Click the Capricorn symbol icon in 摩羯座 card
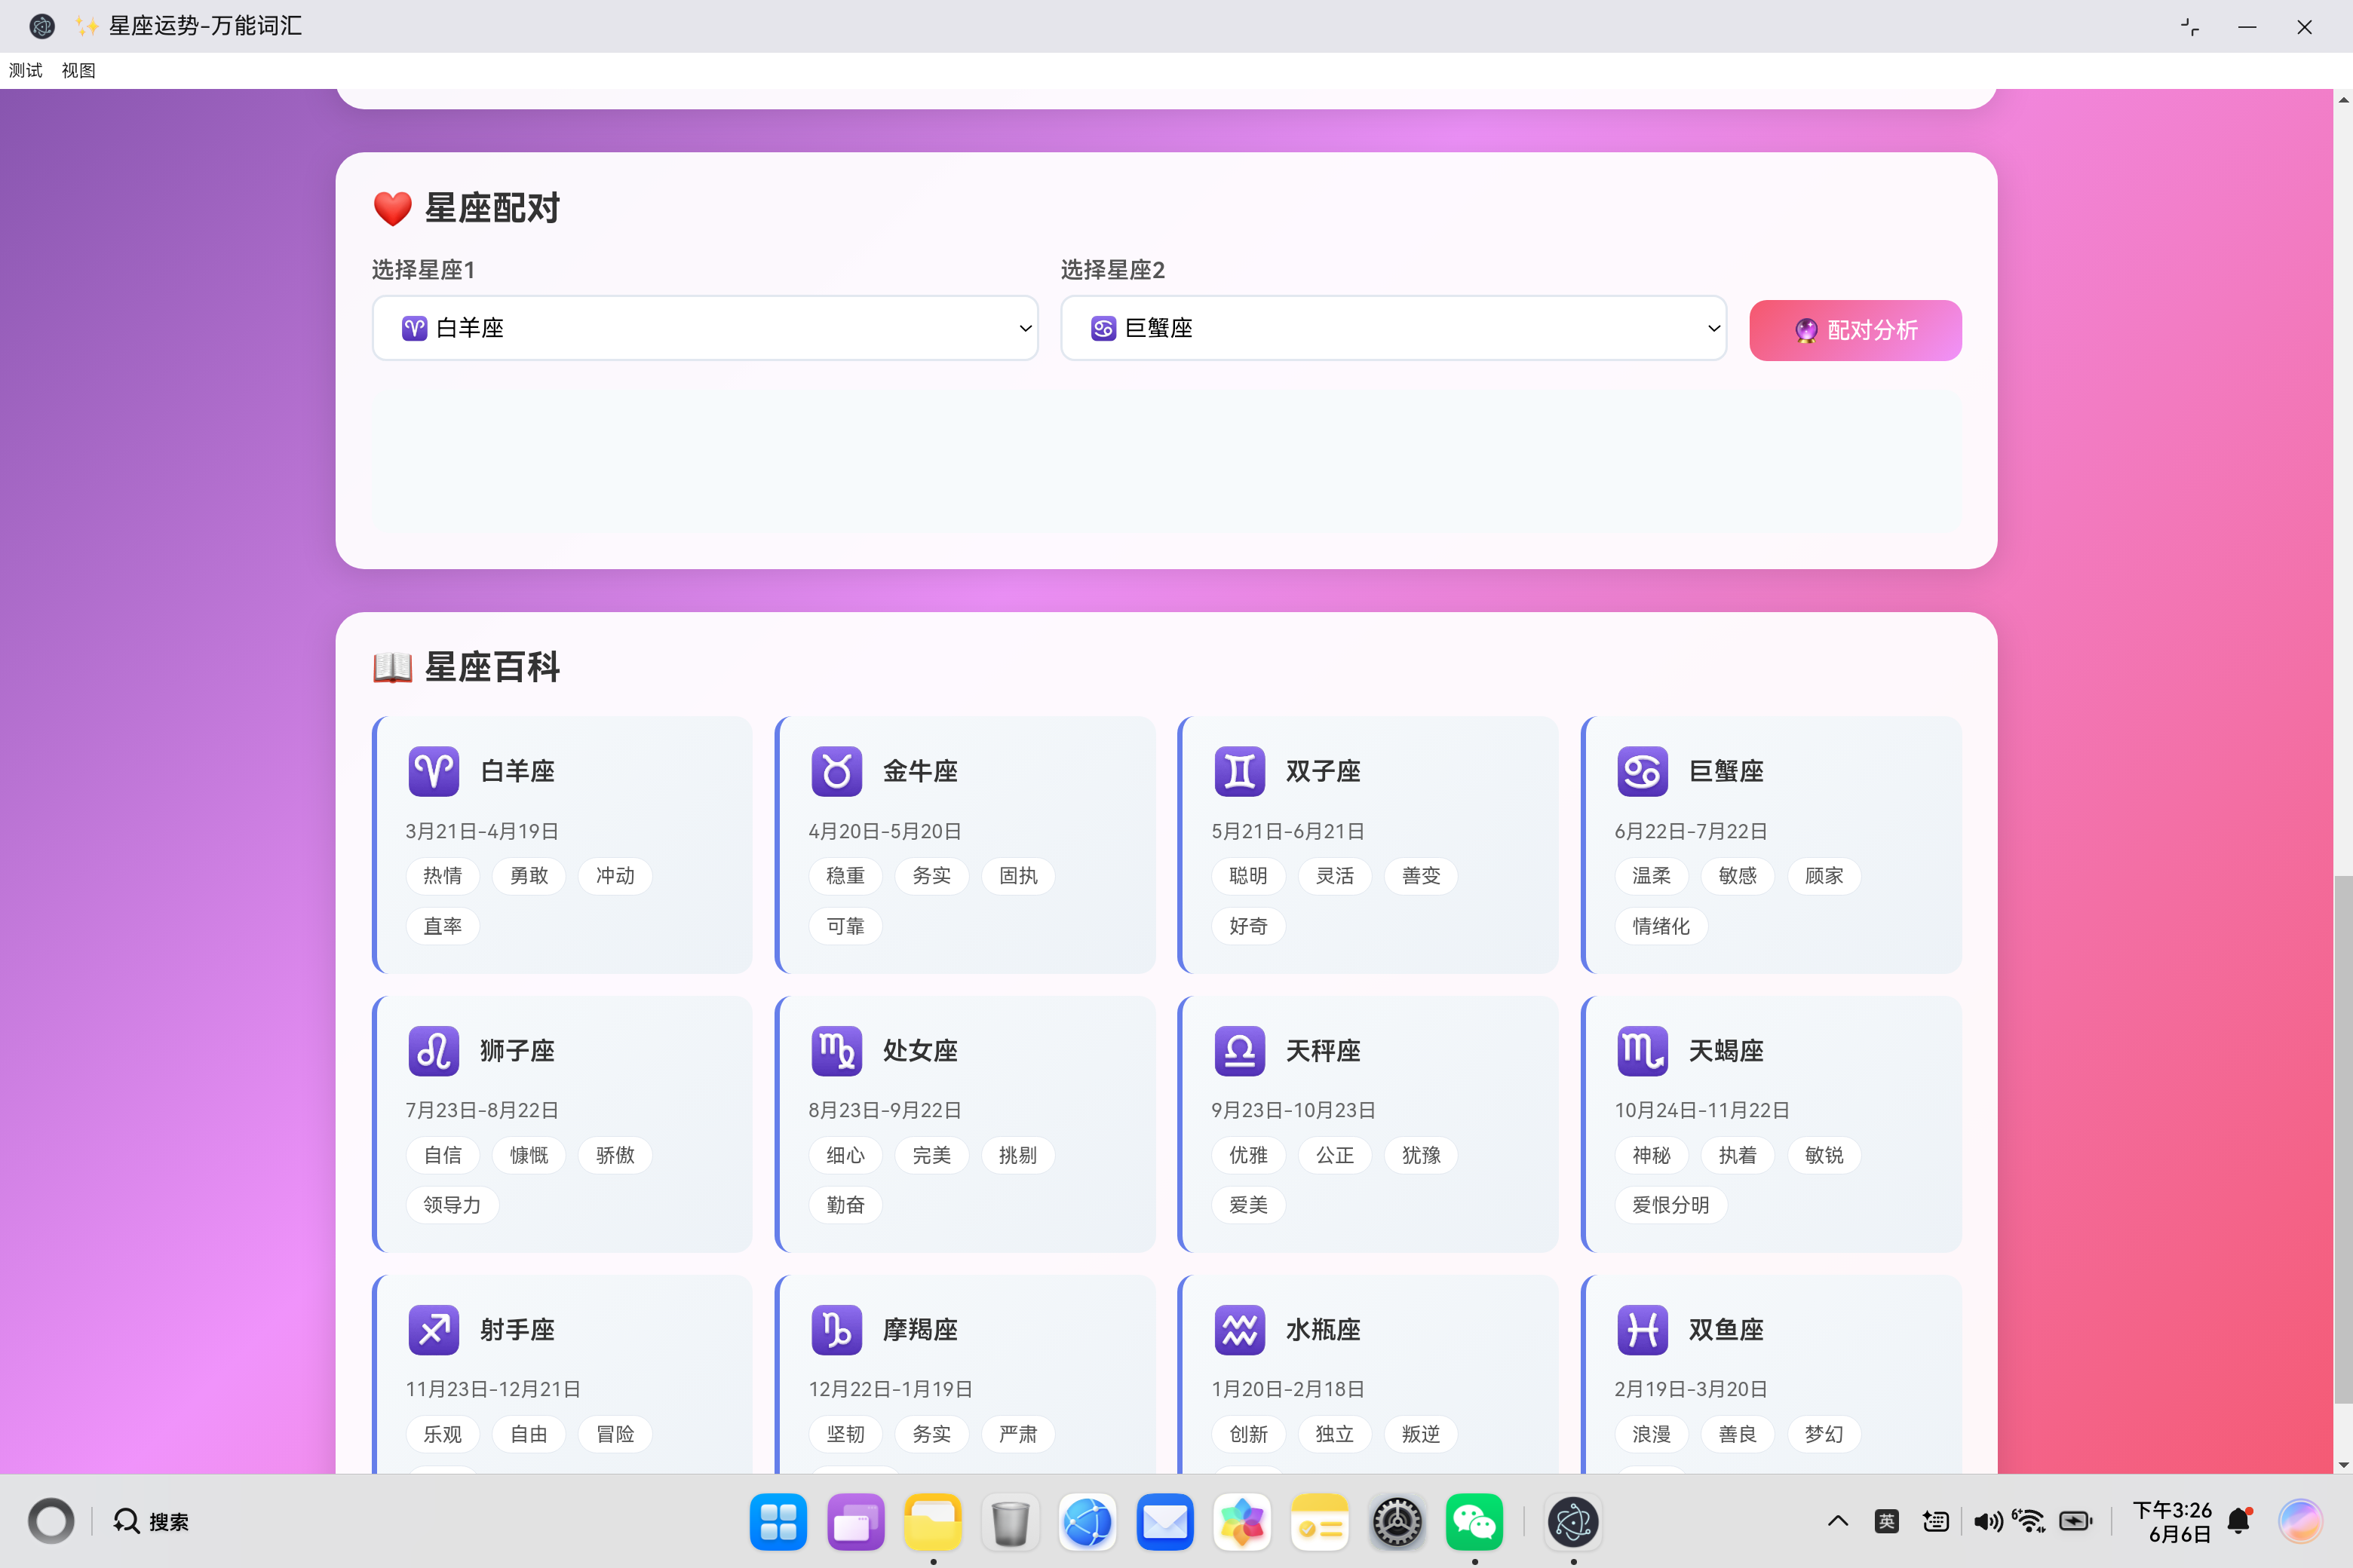Image resolution: width=2353 pixels, height=1568 pixels. pyautogui.click(x=836, y=1329)
